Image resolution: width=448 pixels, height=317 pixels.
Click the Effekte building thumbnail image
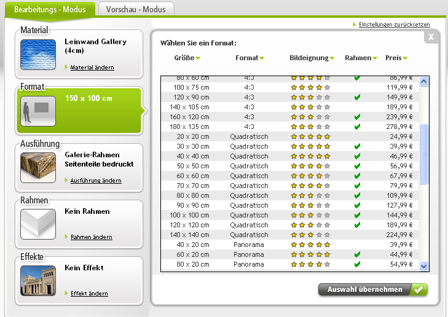click(x=37, y=280)
